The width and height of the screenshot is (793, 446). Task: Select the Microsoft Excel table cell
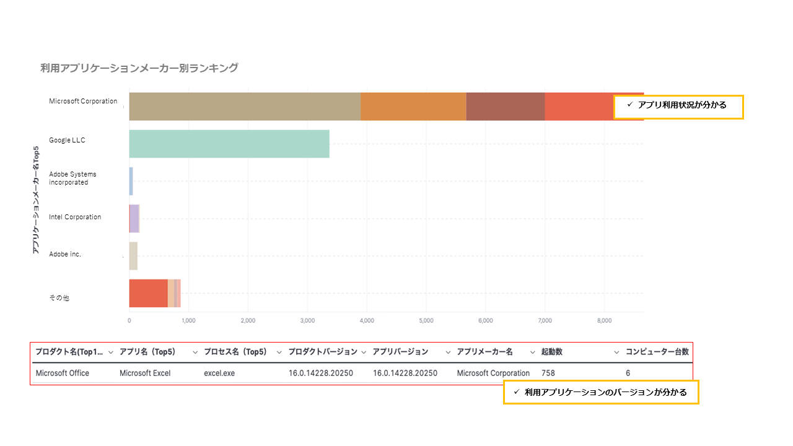click(x=145, y=373)
